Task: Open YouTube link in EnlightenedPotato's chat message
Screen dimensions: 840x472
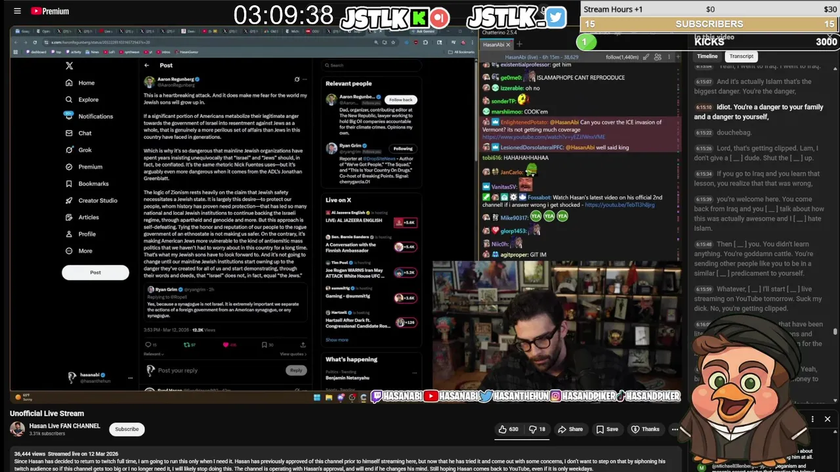Action: click(544, 136)
